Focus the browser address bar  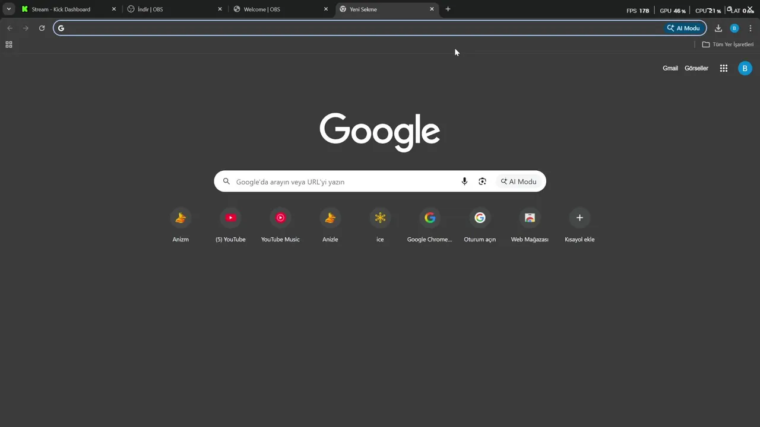click(380, 28)
